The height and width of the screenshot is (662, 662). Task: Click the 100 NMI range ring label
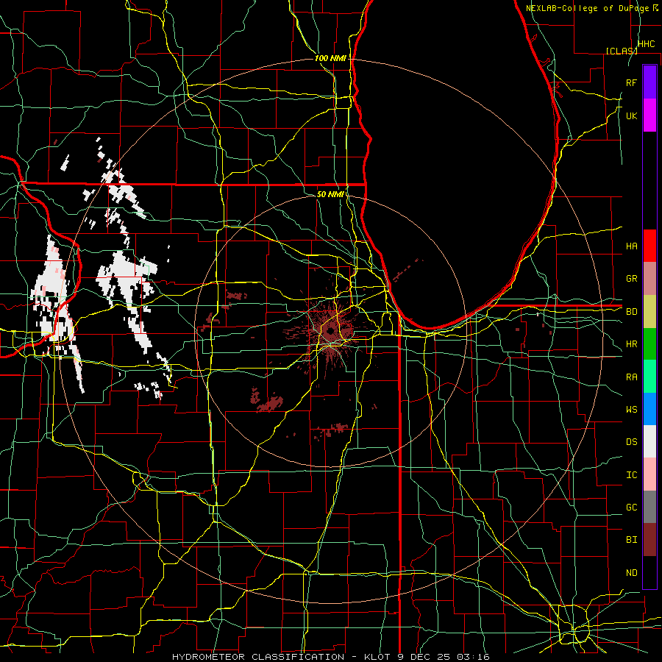point(330,58)
